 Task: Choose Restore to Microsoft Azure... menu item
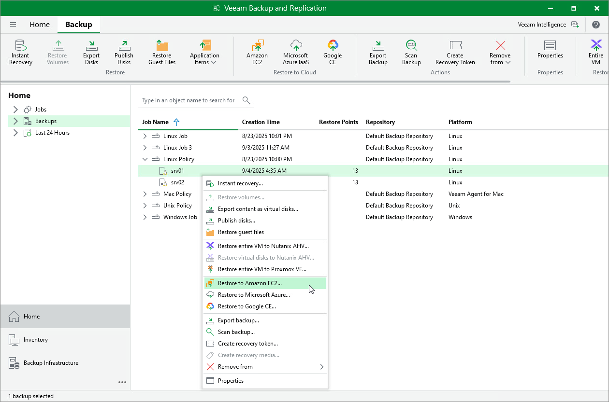pyautogui.click(x=265, y=295)
